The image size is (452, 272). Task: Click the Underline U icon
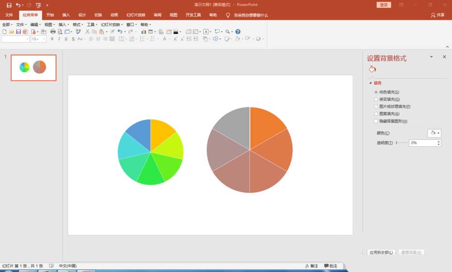[66, 39]
